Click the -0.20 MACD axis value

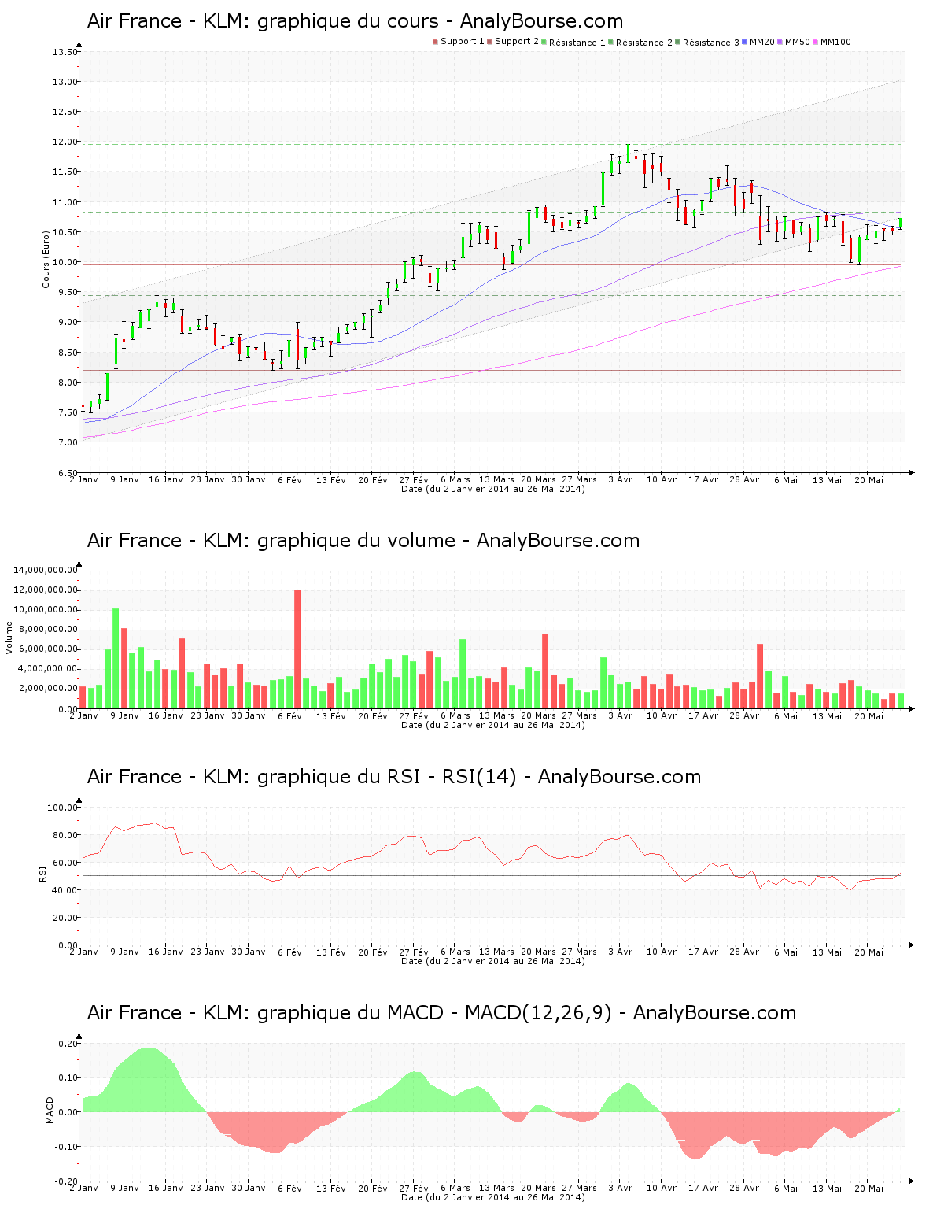(66, 1181)
